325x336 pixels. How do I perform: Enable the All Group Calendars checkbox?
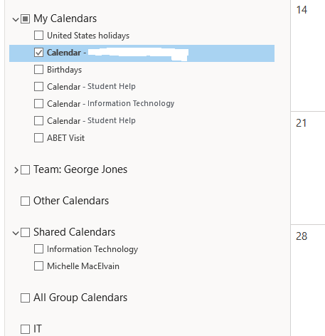[25, 298]
